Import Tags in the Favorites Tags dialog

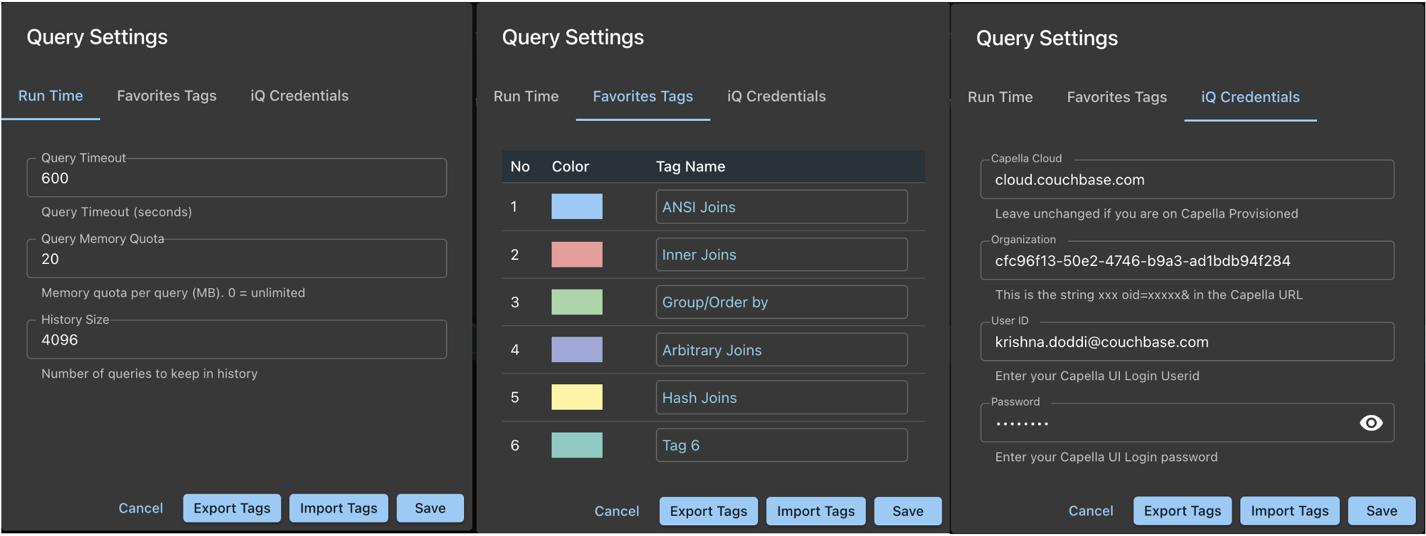click(816, 511)
